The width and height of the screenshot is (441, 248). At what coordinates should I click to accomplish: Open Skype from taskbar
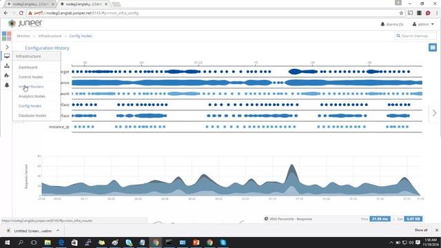tap(223, 242)
